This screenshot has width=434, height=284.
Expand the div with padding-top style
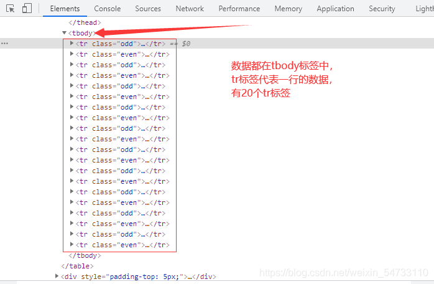click(x=57, y=277)
